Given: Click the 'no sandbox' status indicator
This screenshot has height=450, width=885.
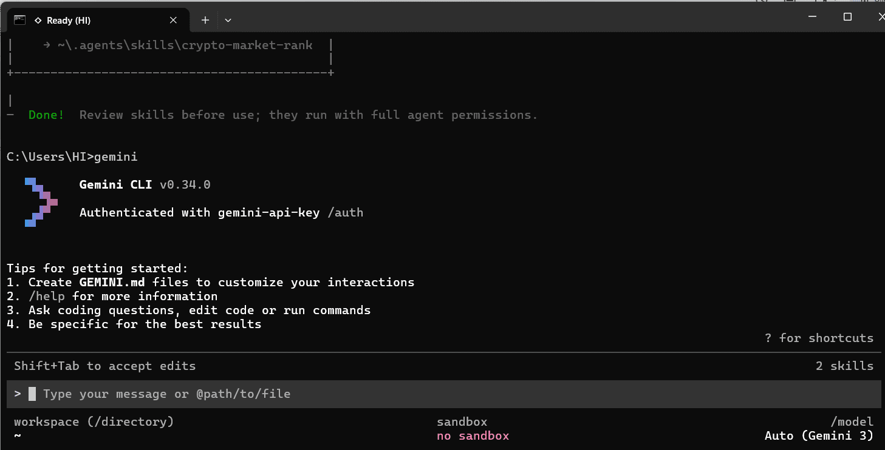Looking at the screenshot, I should (x=473, y=436).
